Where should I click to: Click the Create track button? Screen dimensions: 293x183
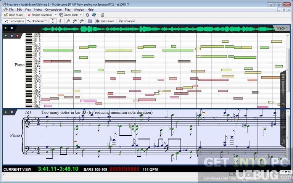[x=69, y=15]
